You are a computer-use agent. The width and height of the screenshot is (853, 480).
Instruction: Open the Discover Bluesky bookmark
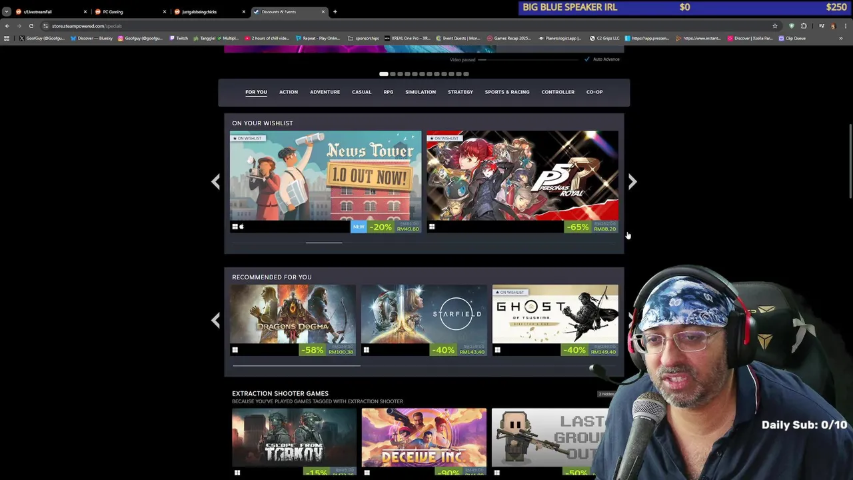[91, 38]
